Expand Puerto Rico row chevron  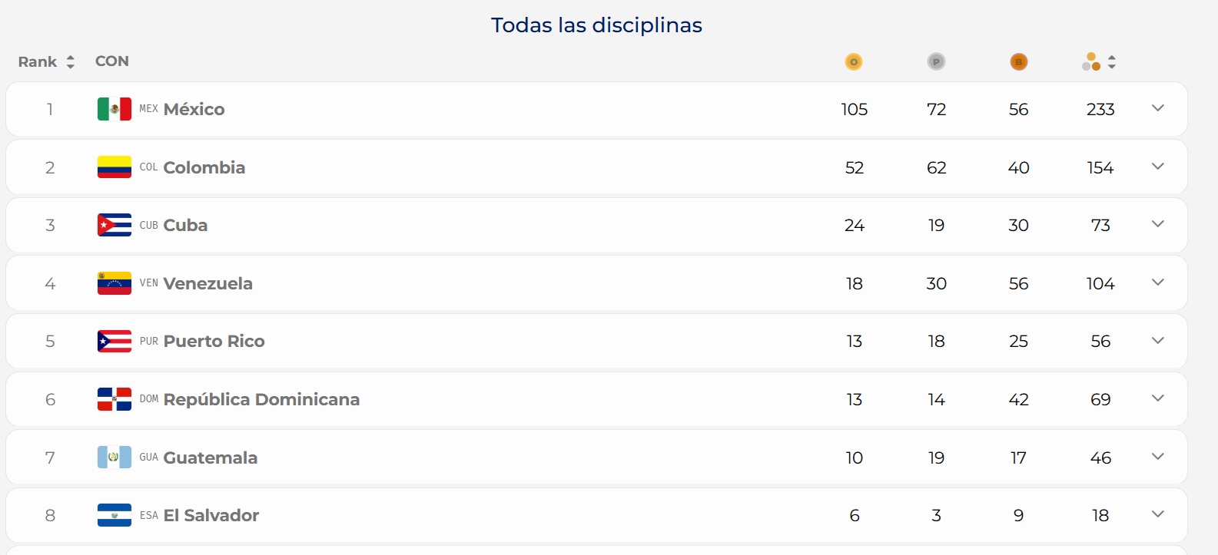[1158, 341]
